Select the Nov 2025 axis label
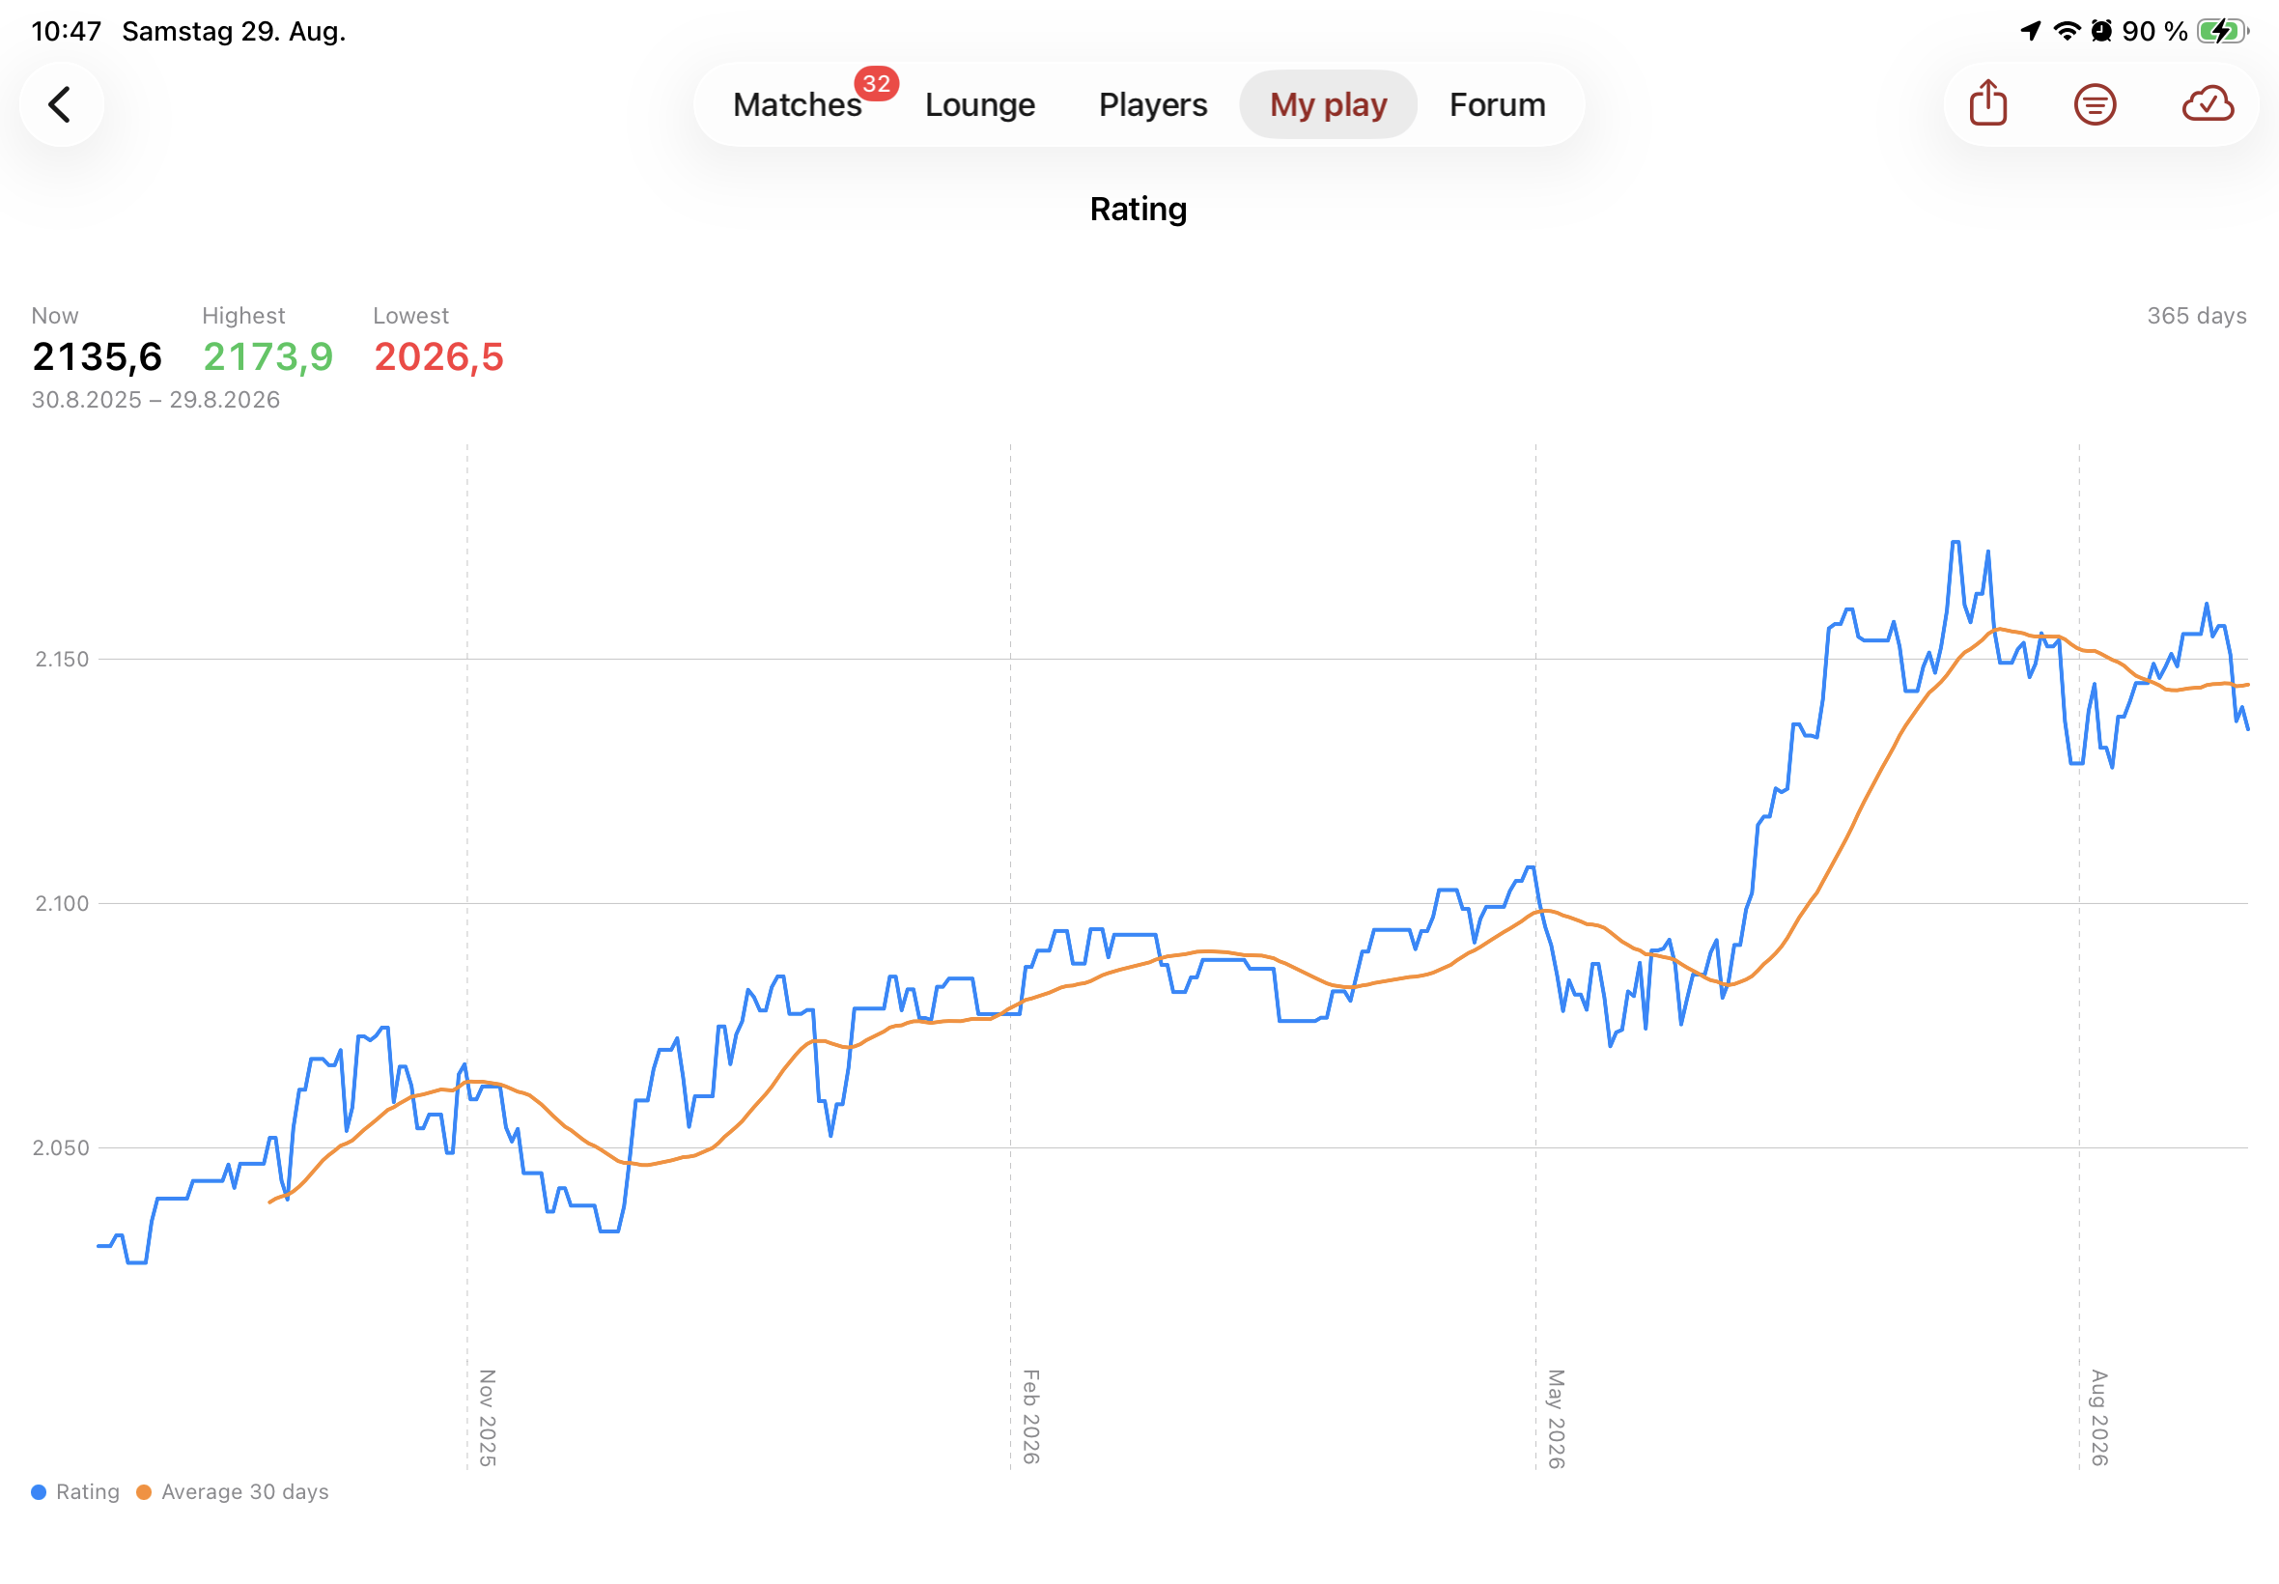The height and width of the screenshot is (1584, 2279). tap(487, 1417)
